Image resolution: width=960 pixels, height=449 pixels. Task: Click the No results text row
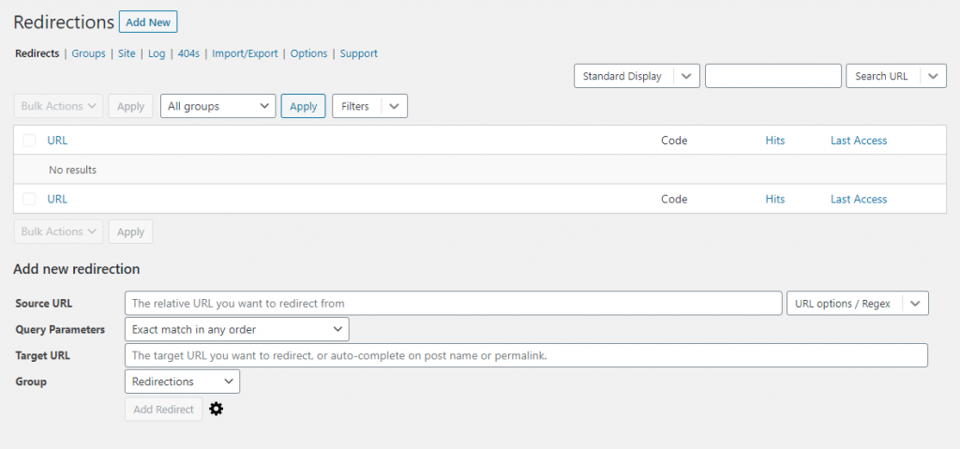click(x=481, y=170)
